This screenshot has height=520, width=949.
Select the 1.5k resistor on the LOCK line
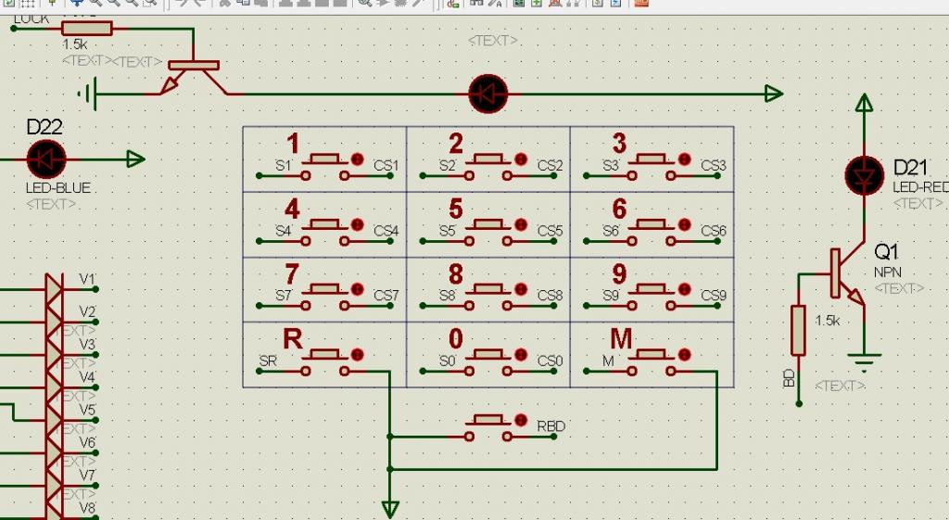[x=87, y=28]
